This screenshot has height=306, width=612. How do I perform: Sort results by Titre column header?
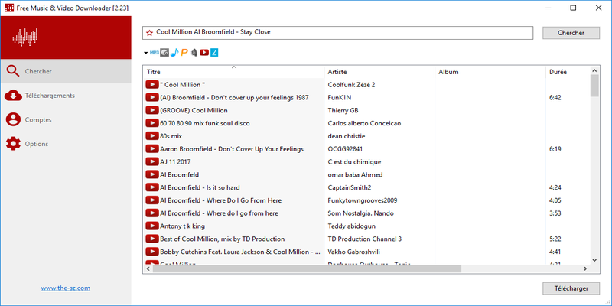233,72
